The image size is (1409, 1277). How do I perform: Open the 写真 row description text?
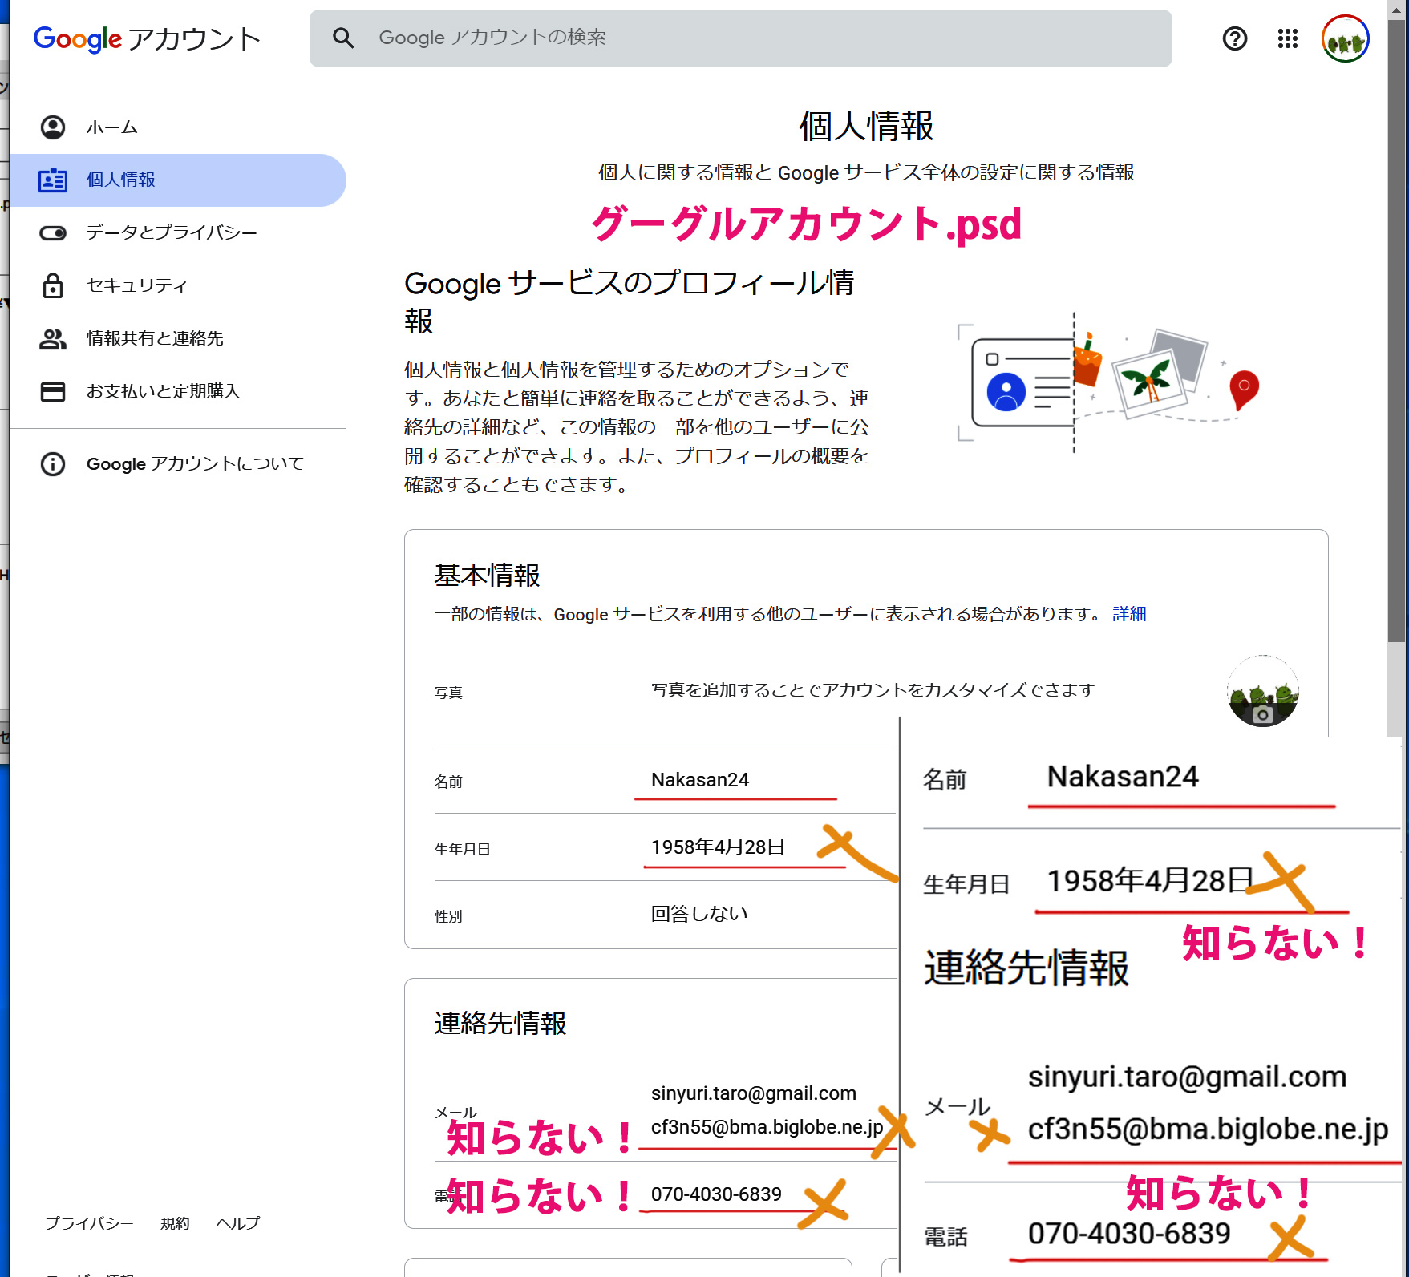(x=873, y=690)
